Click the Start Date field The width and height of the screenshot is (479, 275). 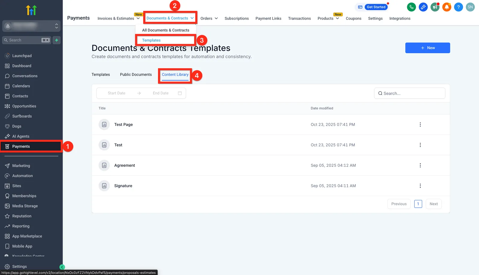point(116,93)
